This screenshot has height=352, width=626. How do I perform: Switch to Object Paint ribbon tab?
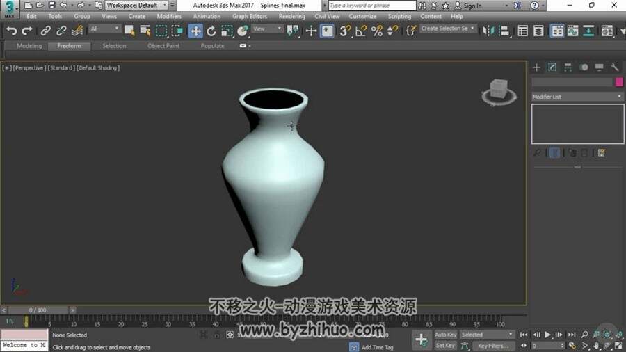163,46
